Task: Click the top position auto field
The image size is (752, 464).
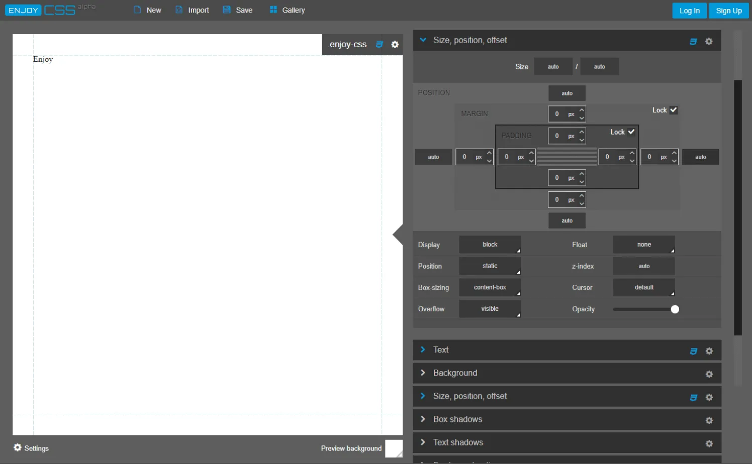Action: coord(567,93)
